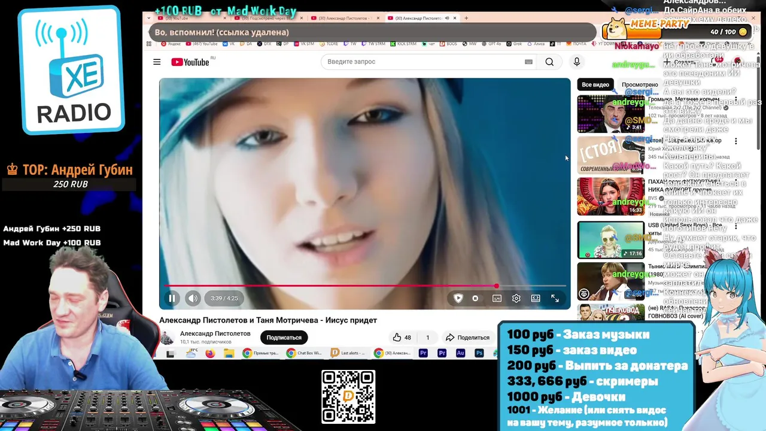Switch to Chrome window Прямые тра...
This screenshot has height=431, width=766.
(260, 353)
